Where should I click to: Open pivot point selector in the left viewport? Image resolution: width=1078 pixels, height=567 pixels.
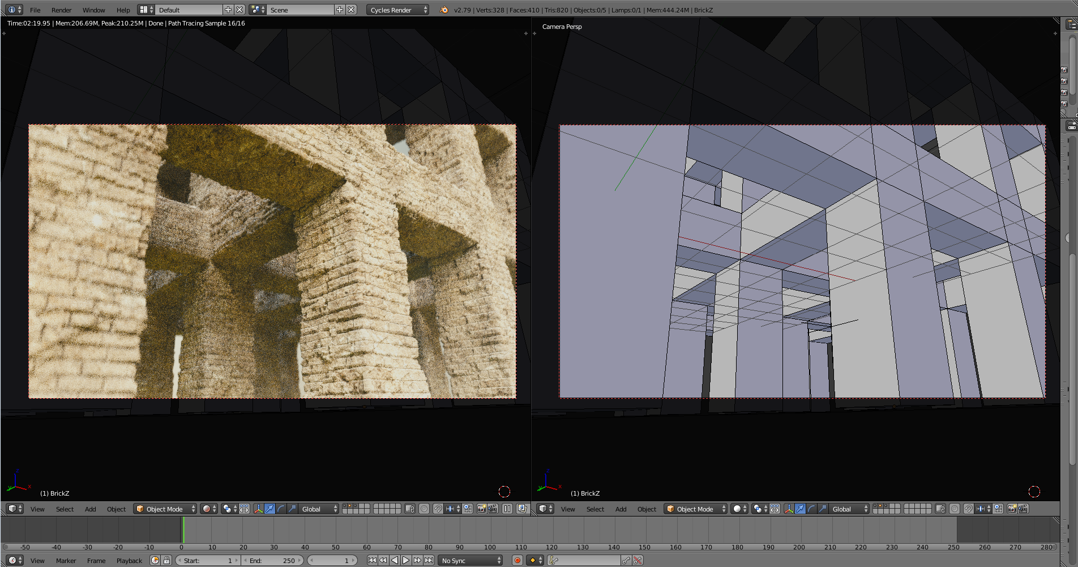(x=230, y=509)
